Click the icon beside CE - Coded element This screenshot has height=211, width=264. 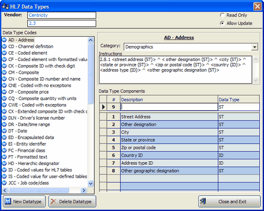[4, 53]
